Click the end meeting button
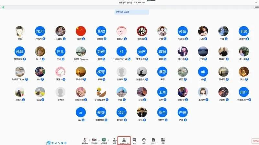 pos(255,141)
